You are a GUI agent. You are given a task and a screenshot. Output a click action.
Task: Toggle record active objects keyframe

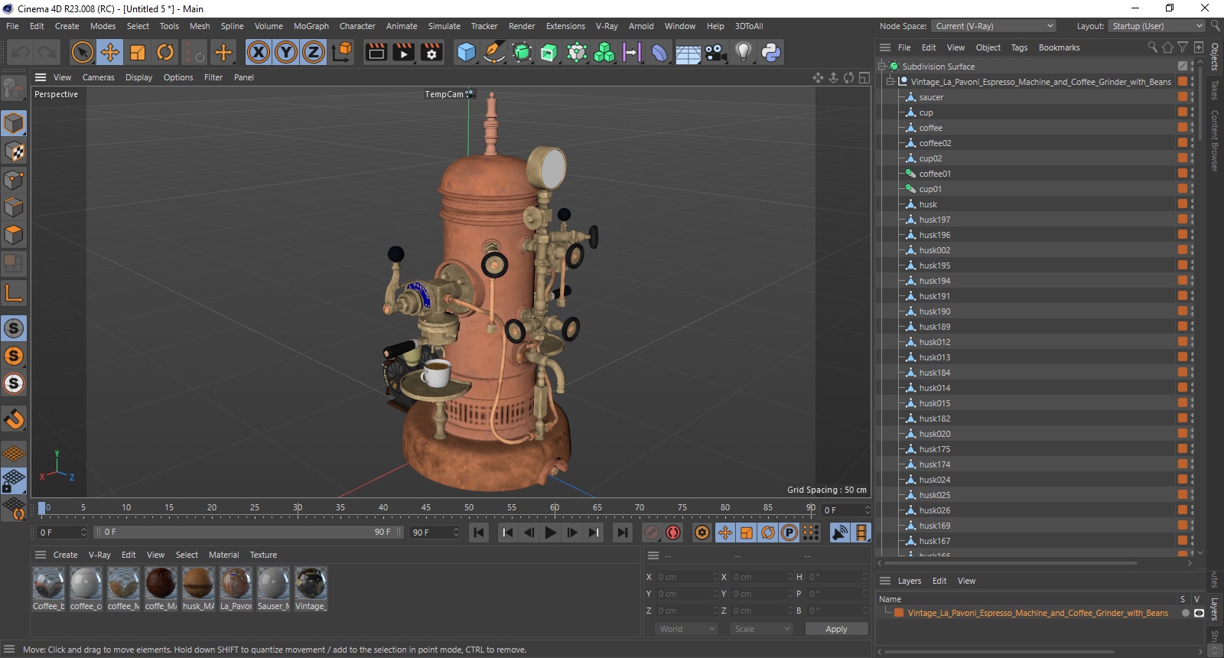pos(652,533)
